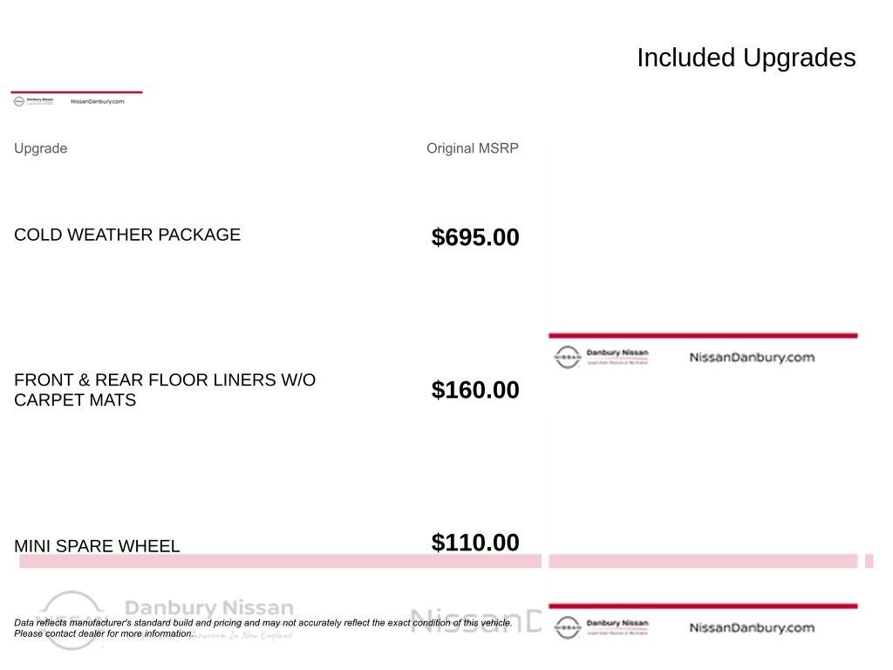Image resolution: width=893 pixels, height=670 pixels.
Task: Click the Upgrade column header
Action: click(x=40, y=148)
